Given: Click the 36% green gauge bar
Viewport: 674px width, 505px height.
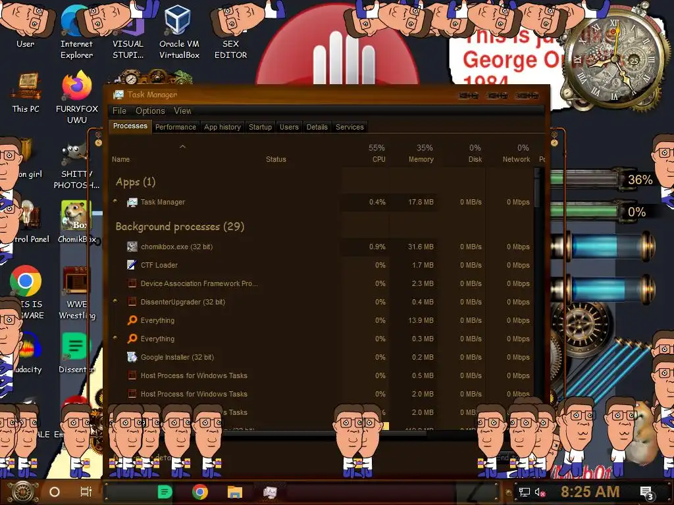Looking at the screenshot, I should (x=584, y=180).
